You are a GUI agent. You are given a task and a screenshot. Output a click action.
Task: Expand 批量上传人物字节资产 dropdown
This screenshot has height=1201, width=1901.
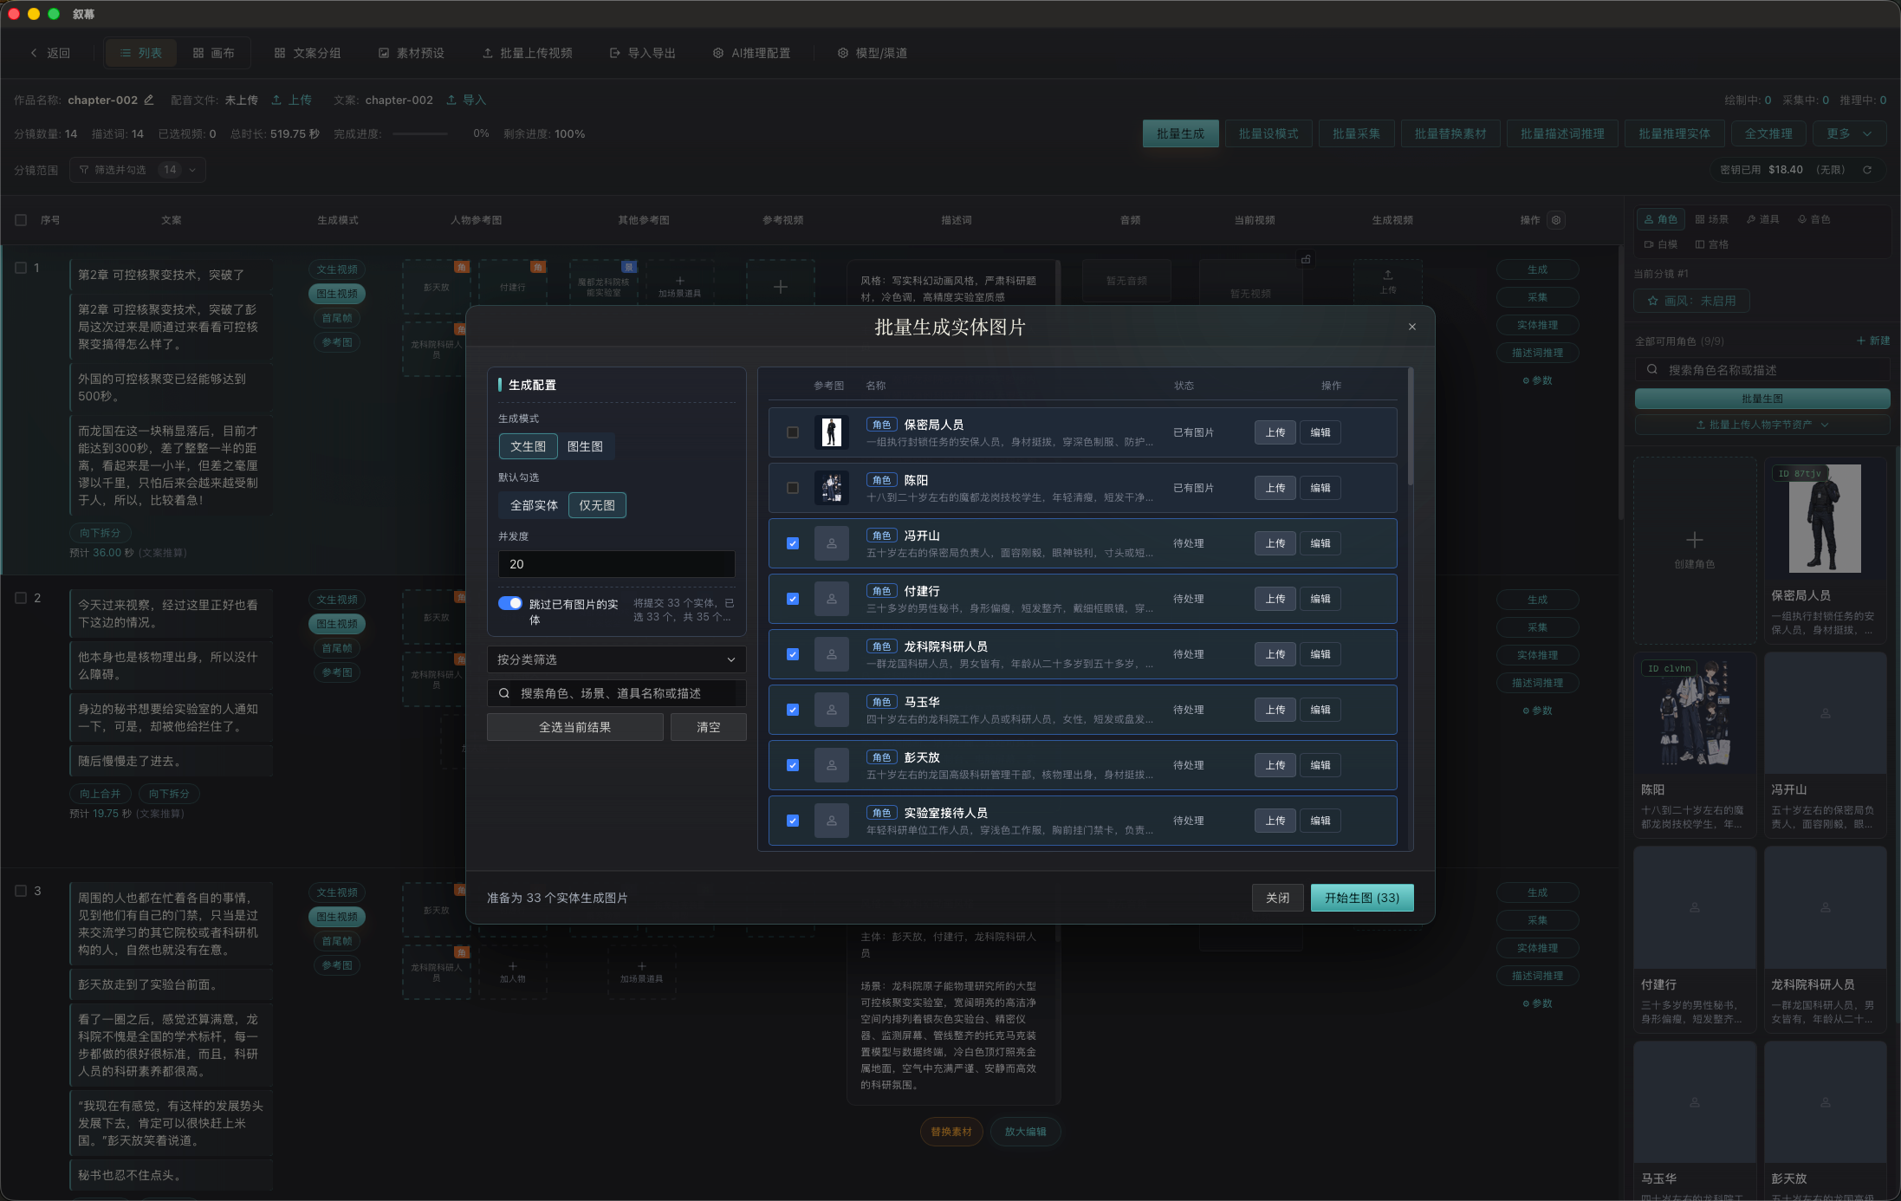1762,425
